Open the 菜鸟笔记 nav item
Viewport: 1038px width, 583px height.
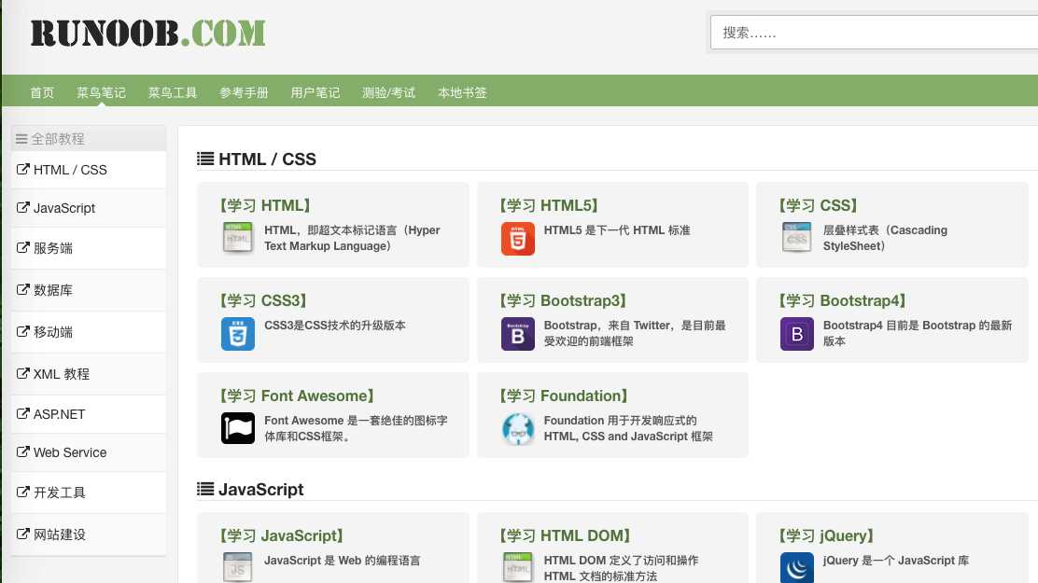[x=101, y=92]
